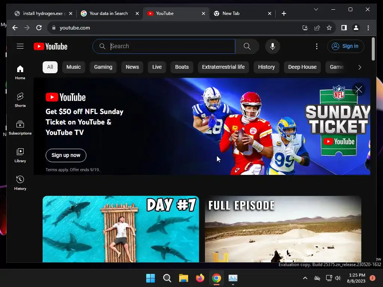
Task: Open the DAY #7 shark raft video
Action: [121, 229]
